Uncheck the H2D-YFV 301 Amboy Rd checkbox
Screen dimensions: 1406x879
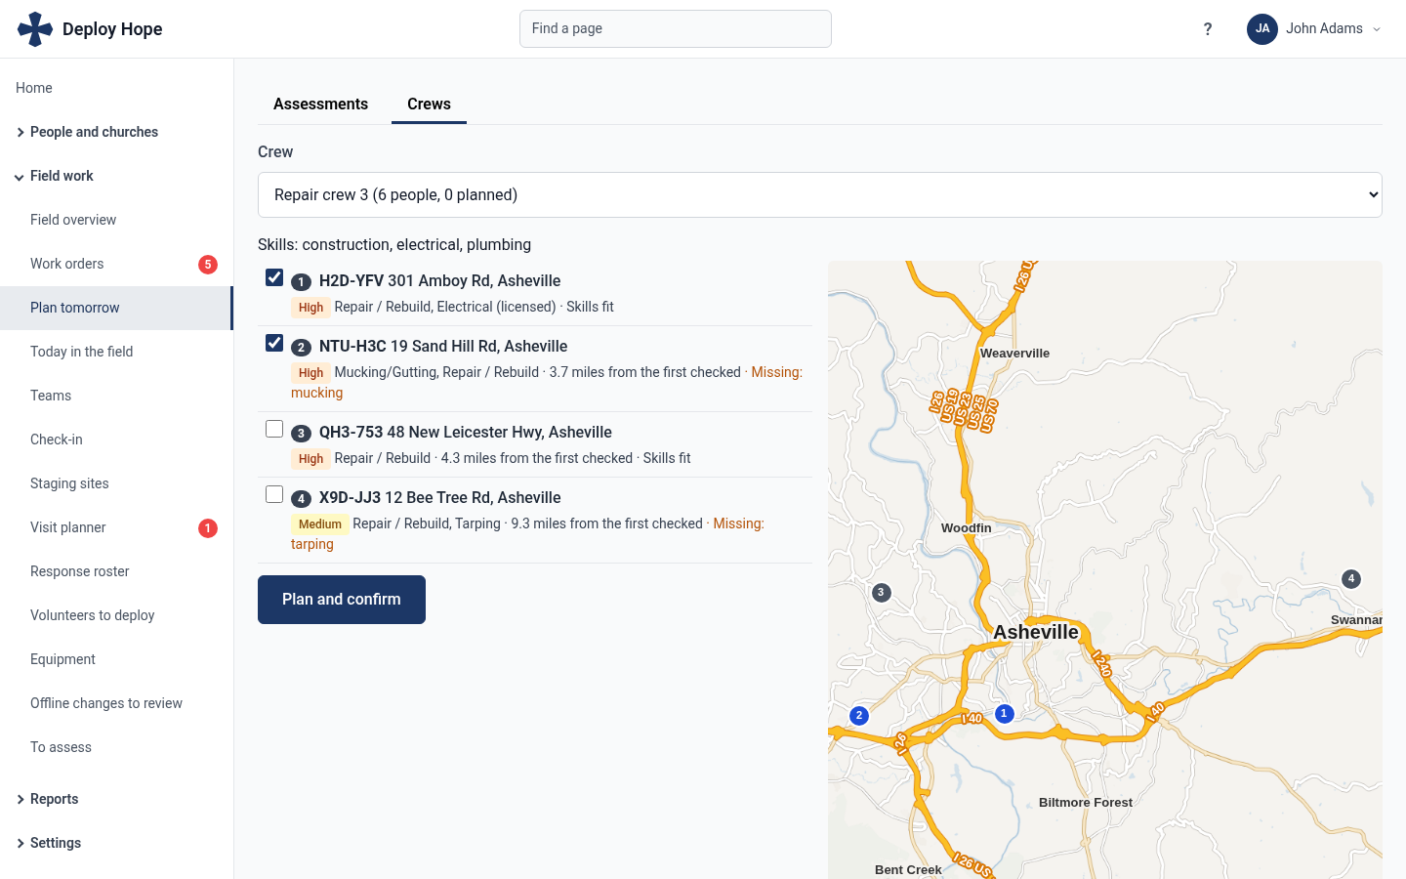pyautogui.click(x=274, y=277)
